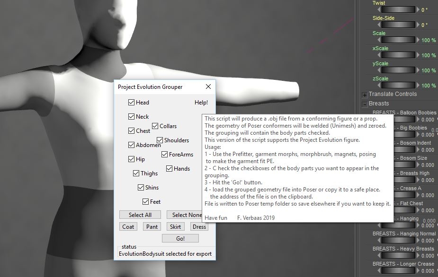Click the Scale dial slider
Screen dimensions: 438x277
[398, 40]
